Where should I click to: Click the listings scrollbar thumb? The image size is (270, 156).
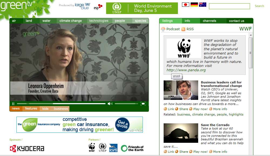point(251,53)
